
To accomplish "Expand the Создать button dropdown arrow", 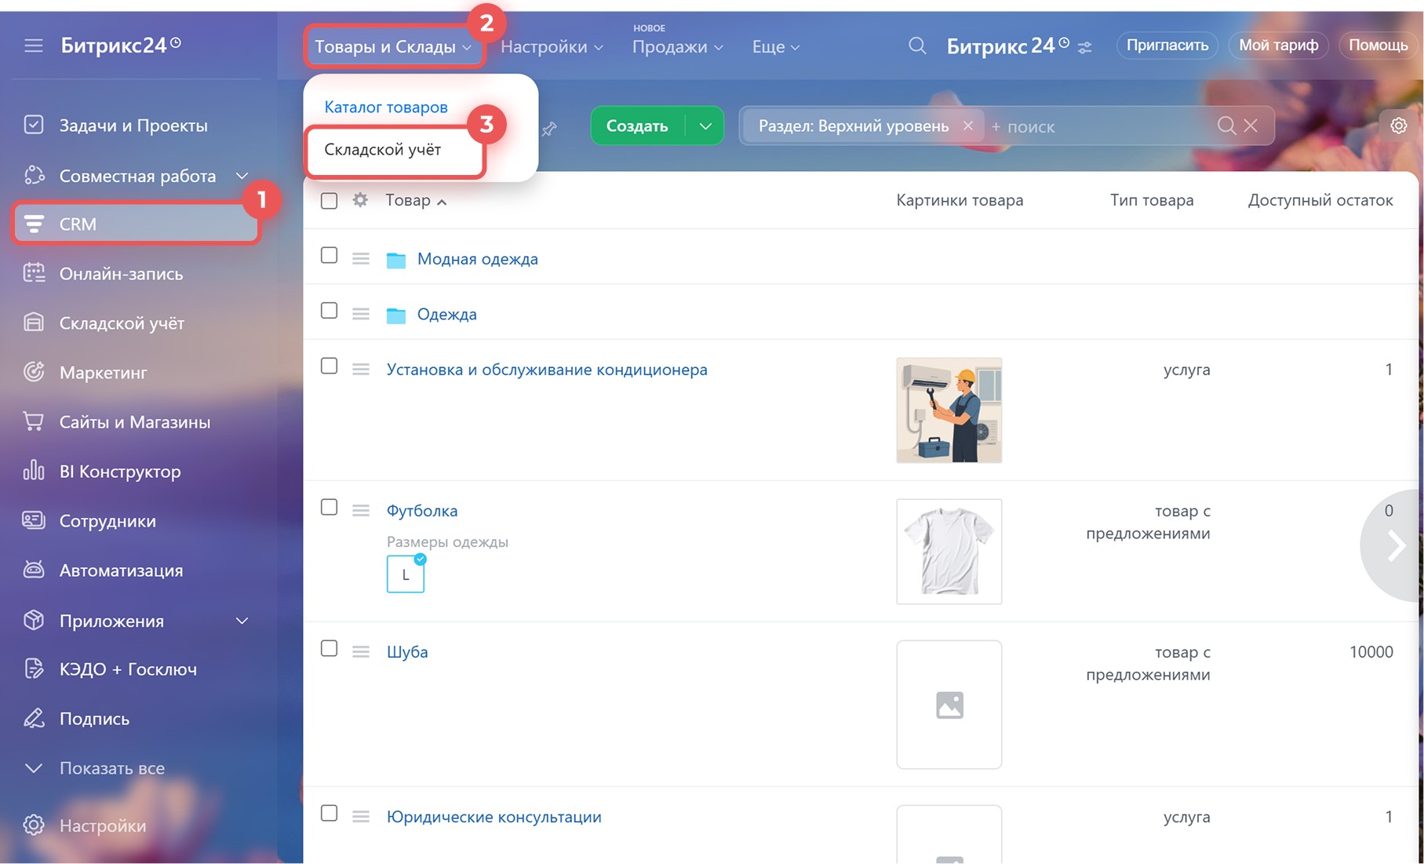I will click(705, 126).
